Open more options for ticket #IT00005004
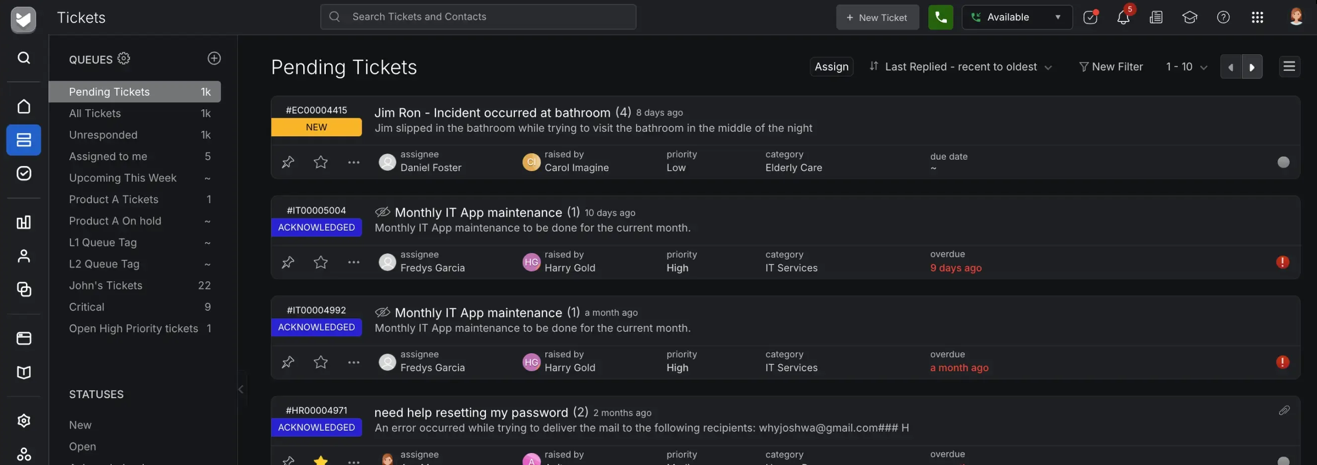The image size is (1317, 465). pyautogui.click(x=353, y=262)
